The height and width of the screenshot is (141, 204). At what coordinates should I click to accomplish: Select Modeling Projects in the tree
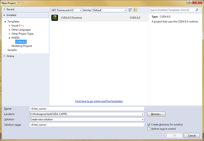(22, 46)
